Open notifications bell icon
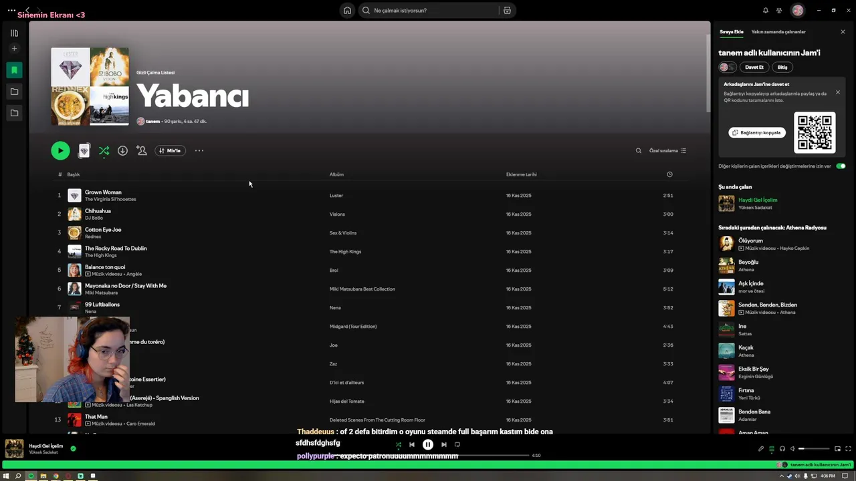 pyautogui.click(x=766, y=10)
